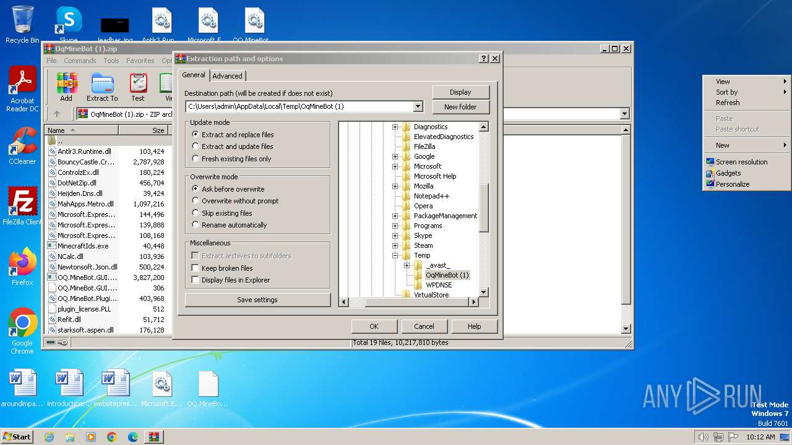Click the Name column header
This screenshot has height=445, width=792.
pyautogui.click(x=82, y=130)
